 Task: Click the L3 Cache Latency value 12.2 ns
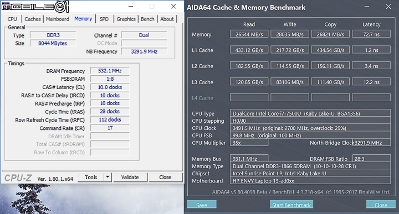point(371,82)
